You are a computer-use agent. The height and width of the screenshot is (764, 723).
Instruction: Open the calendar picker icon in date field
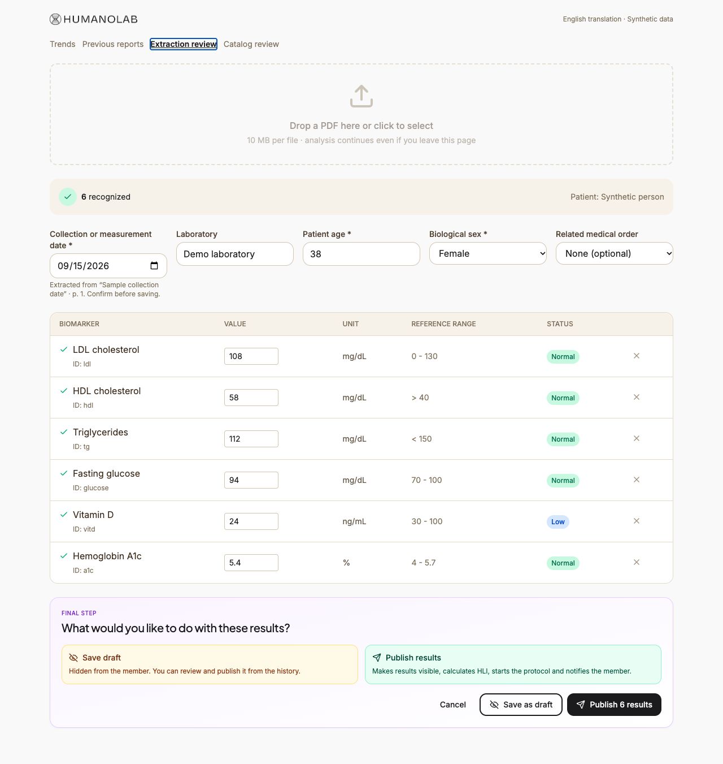click(154, 266)
